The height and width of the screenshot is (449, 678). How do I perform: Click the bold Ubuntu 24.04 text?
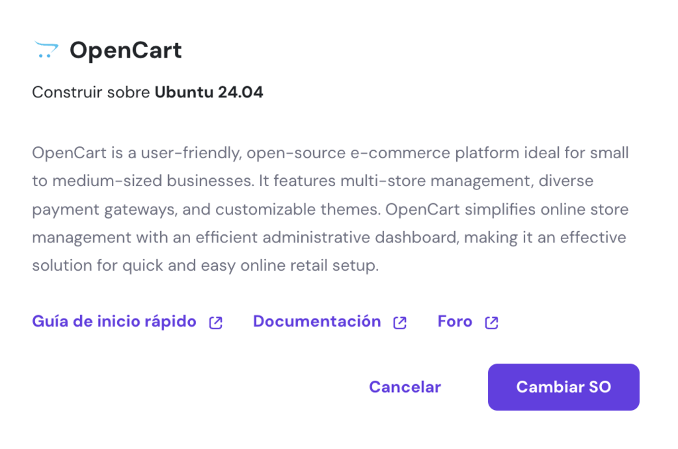(209, 92)
